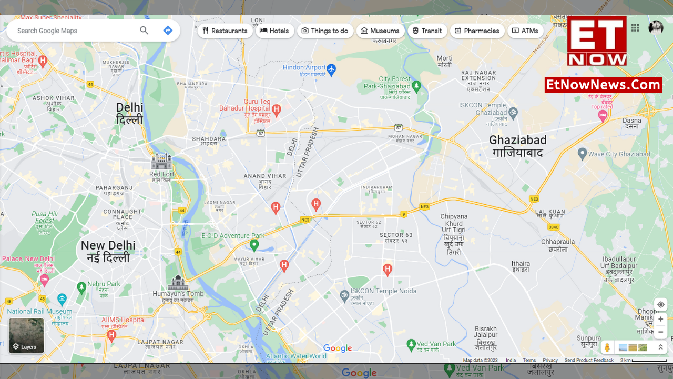Select the Things to do chip
Screen dimensions: 673x379
325,31
